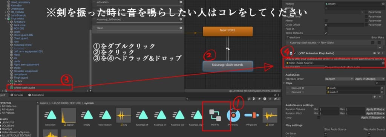Open object picker for Motion field
Viewport: 386px width, 137px height.
pyautogui.click(x=383, y=4)
